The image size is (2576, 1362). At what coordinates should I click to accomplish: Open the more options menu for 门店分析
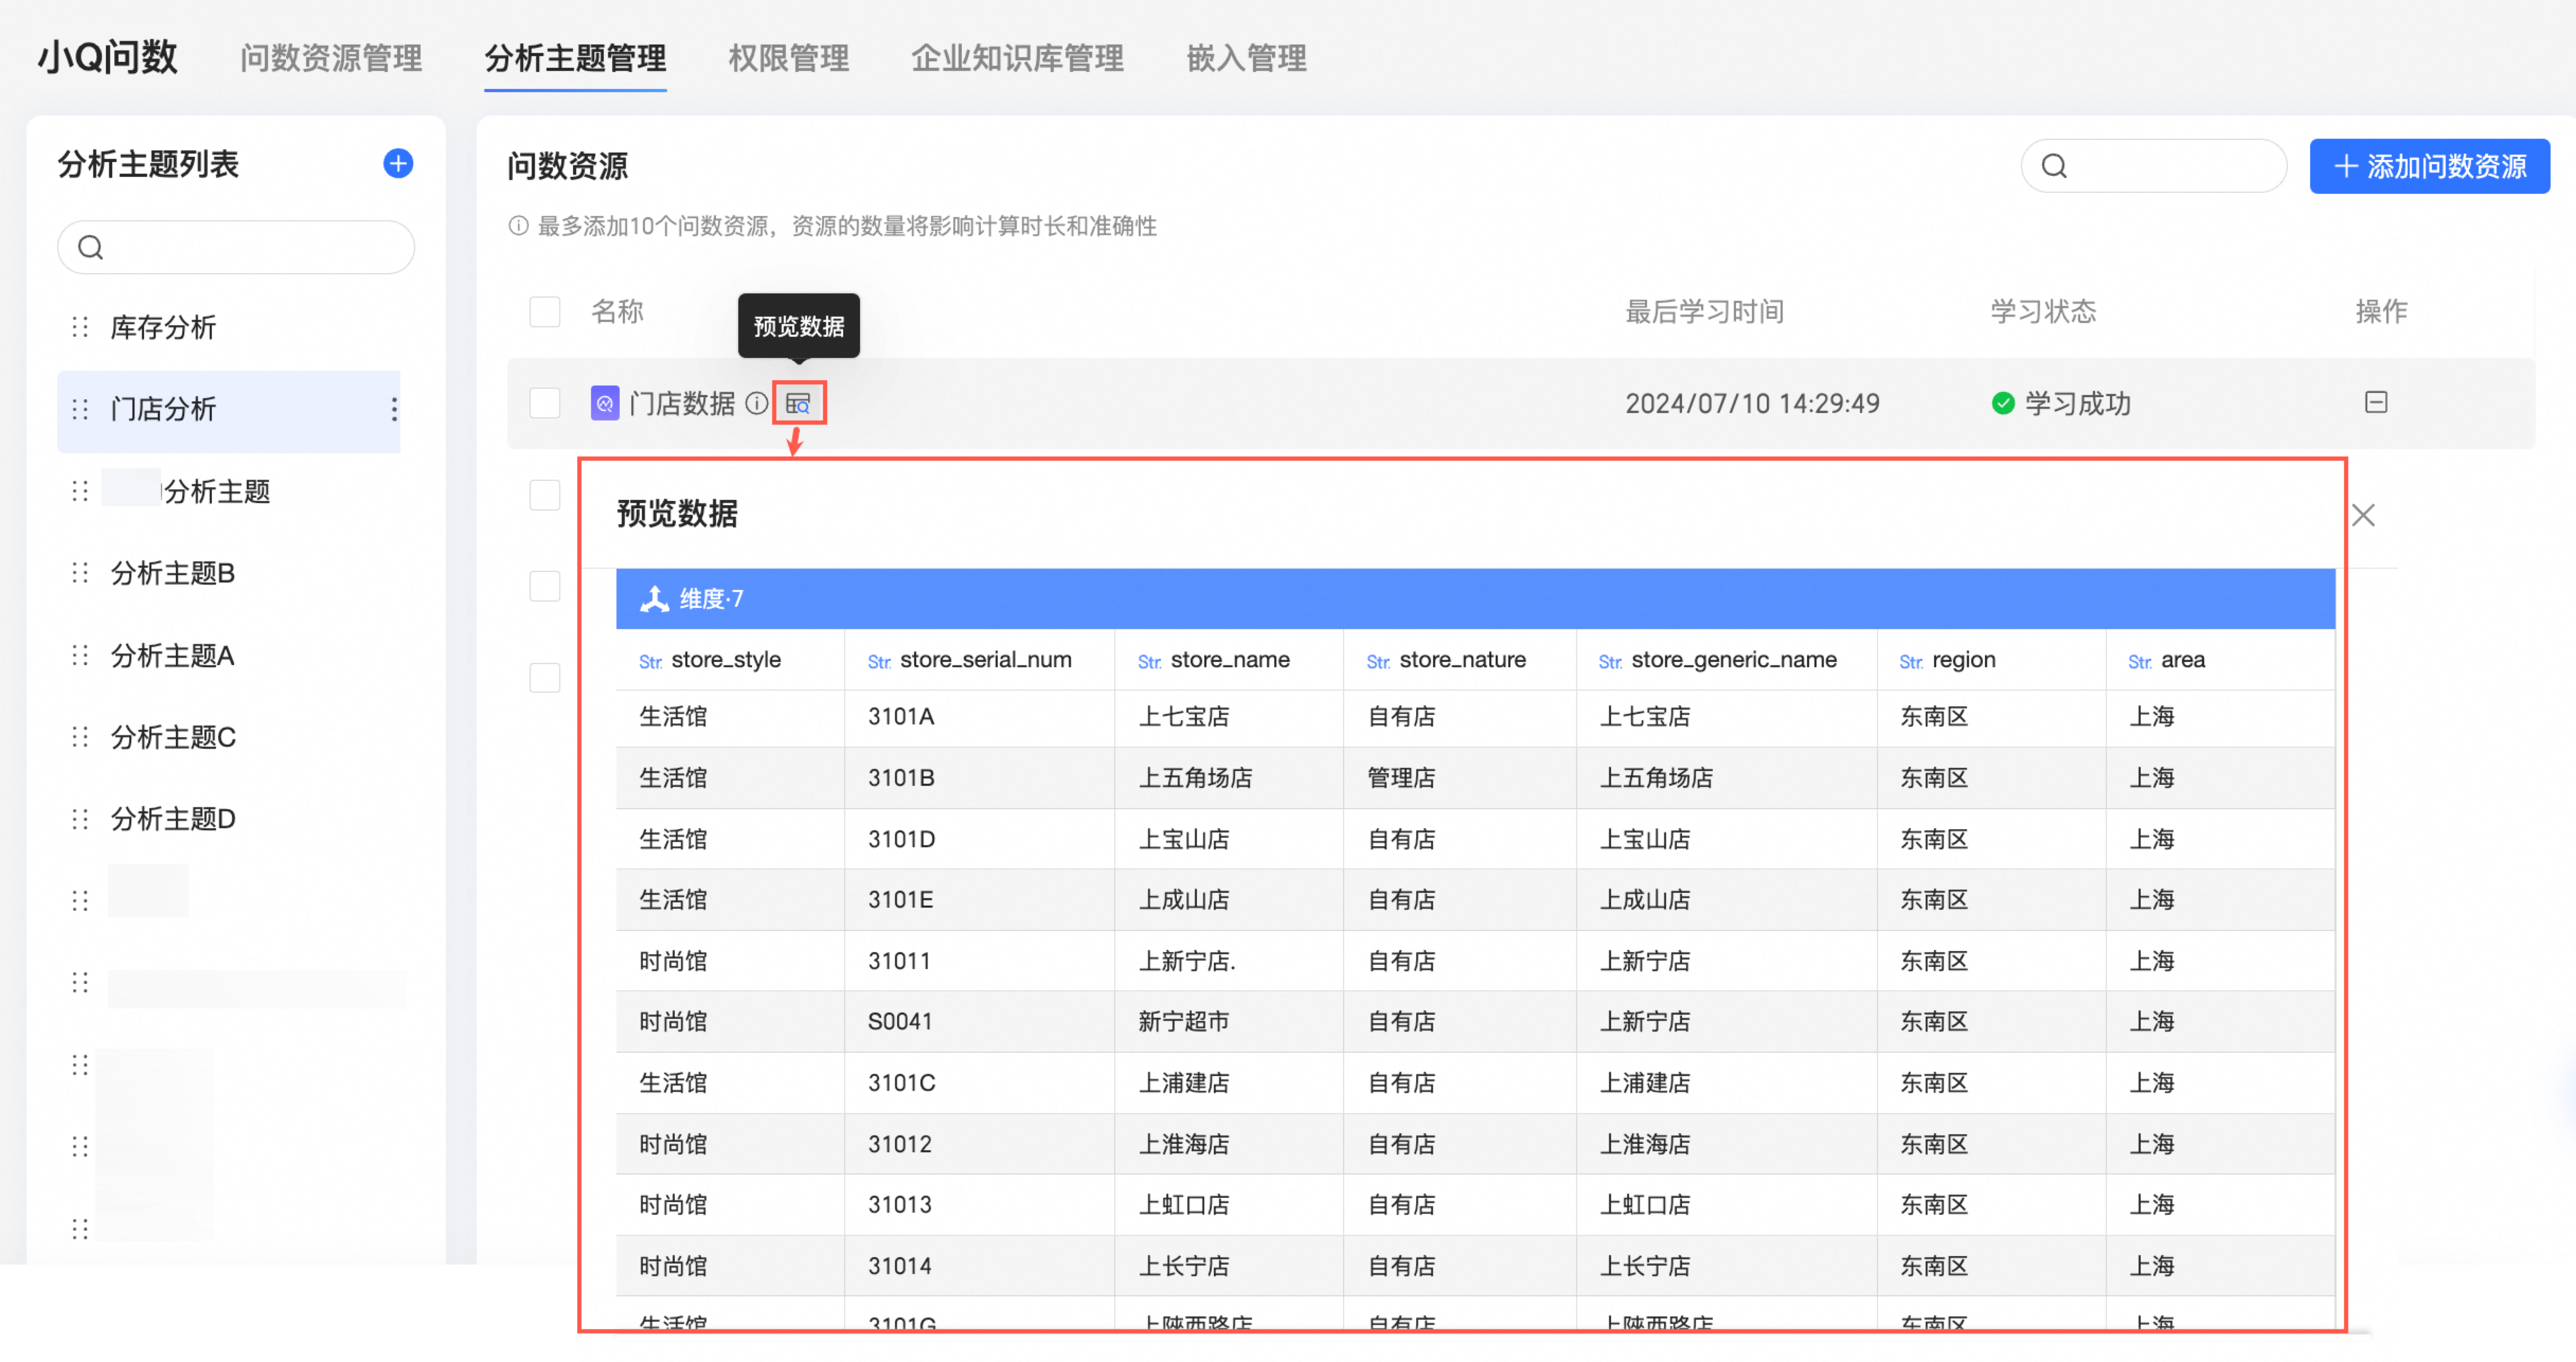(393, 409)
